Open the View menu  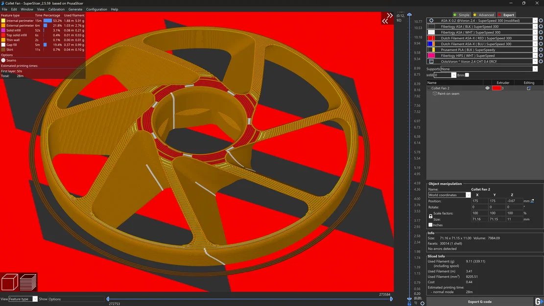click(41, 9)
